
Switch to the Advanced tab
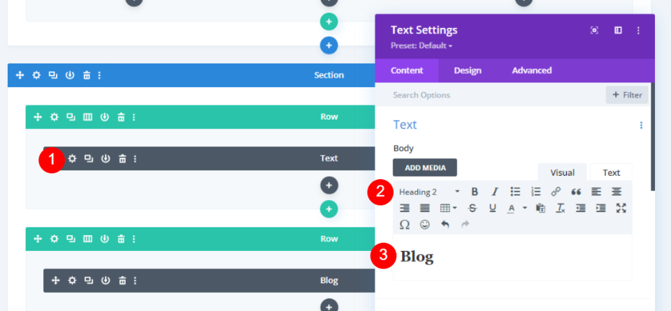point(531,70)
